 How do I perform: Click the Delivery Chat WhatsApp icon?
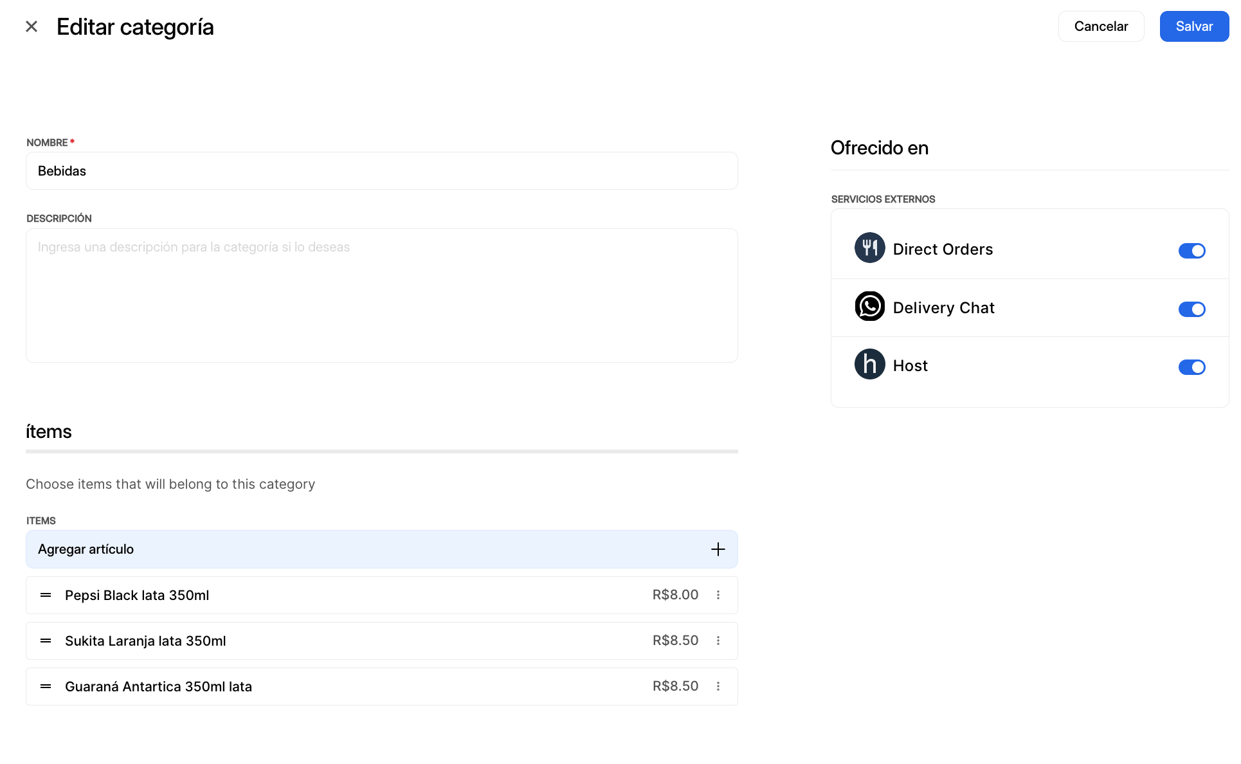coord(869,306)
